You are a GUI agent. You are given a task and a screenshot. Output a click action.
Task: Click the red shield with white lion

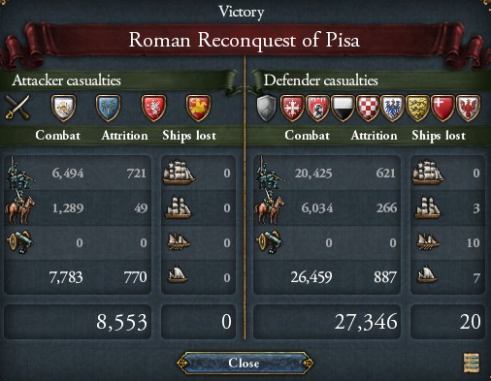153,108
